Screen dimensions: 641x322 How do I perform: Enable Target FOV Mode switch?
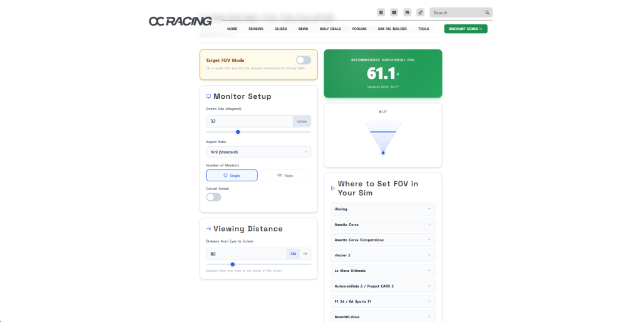(x=304, y=60)
